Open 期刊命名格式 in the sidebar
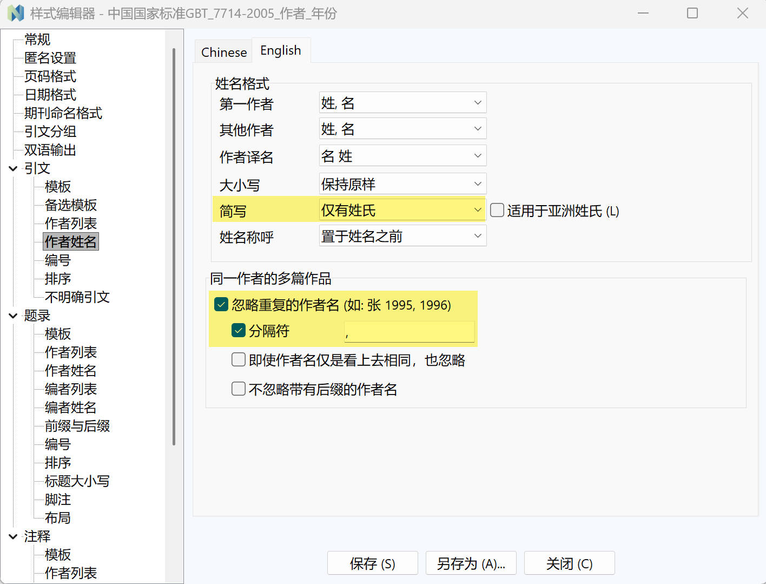The image size is (766, 584). click(x=63, y=113)
